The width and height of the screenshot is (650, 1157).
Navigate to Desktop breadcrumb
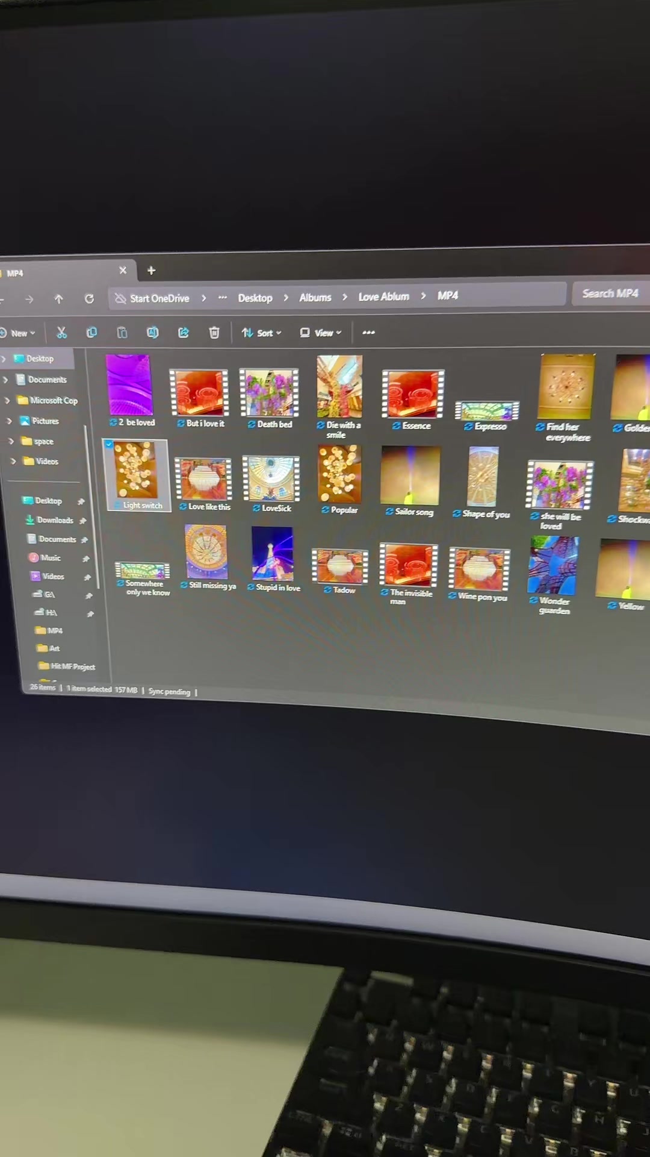[x=255, y=298]
